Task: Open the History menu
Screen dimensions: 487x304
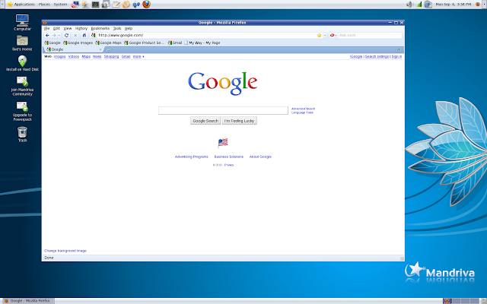Action: pos(81,28)
